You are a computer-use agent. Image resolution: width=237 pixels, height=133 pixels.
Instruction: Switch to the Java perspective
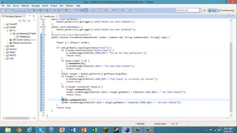[212, 10]
